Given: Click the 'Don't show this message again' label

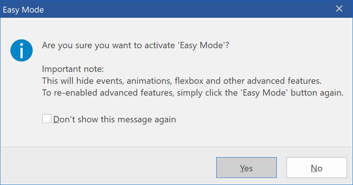Looking at the screenshot, I should (115, 120).
